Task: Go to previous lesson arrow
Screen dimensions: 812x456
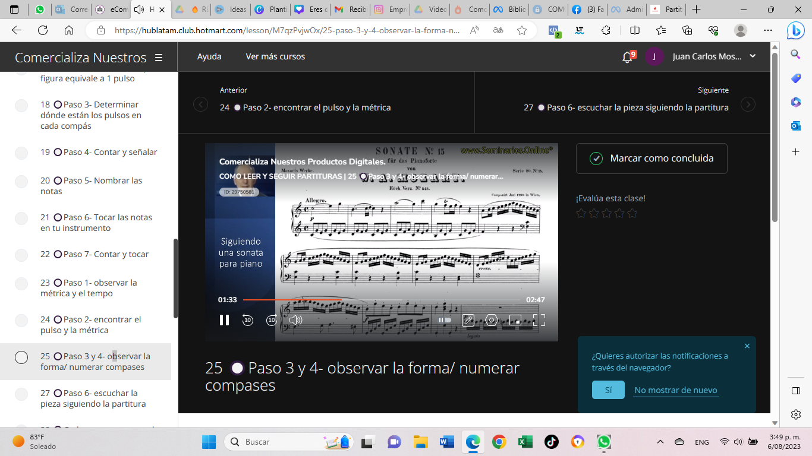Action: pyautogui.click(x=200, y=104)
